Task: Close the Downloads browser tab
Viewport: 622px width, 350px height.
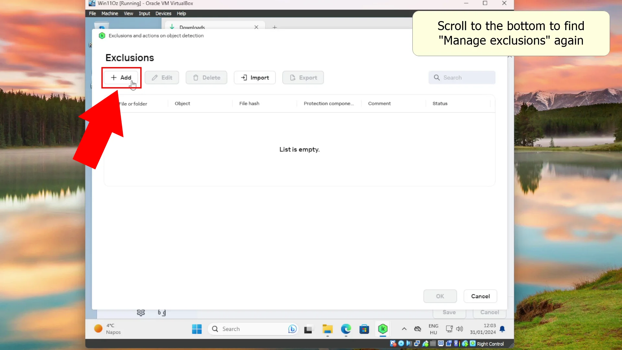Action: click(x=256, y=27)
